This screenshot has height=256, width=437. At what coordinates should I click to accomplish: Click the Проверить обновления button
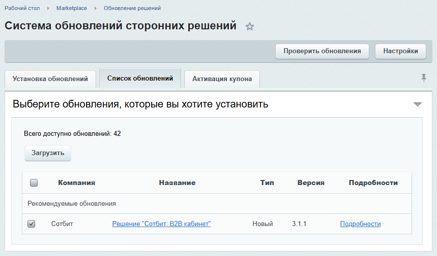coord(322,51)
